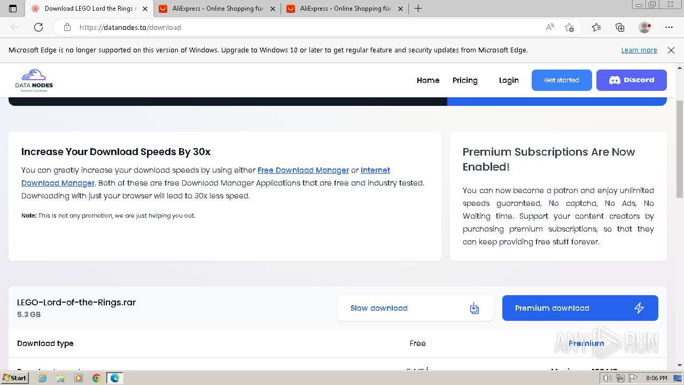
Task: Launch Chrome from the taskbar
Action: [96, 378]
